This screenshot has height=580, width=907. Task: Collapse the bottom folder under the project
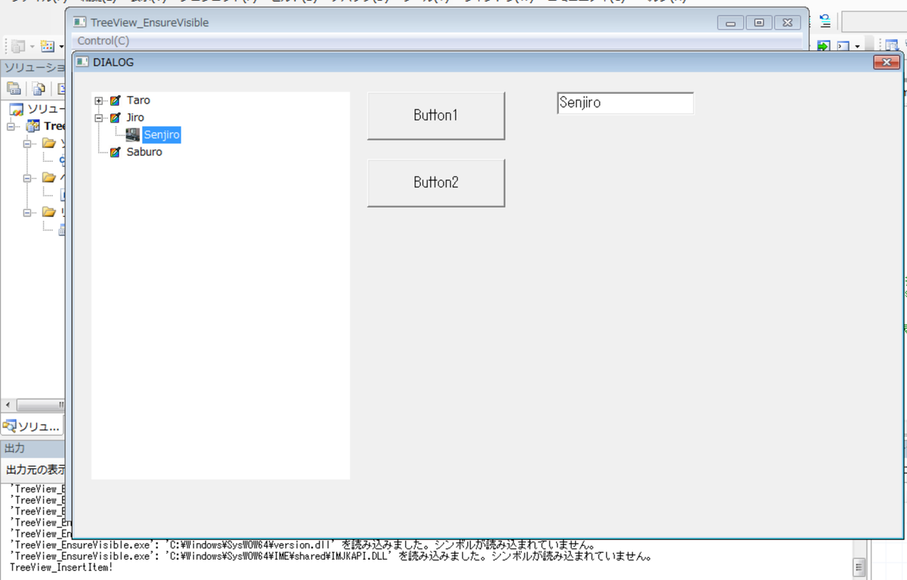click(x=27, y=213)
